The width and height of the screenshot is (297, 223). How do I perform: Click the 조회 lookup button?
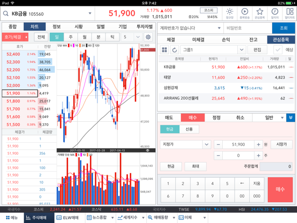point(284,28)
